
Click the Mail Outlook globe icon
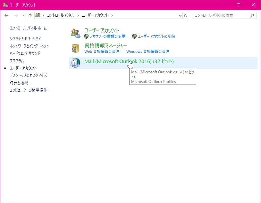point(75,63)
